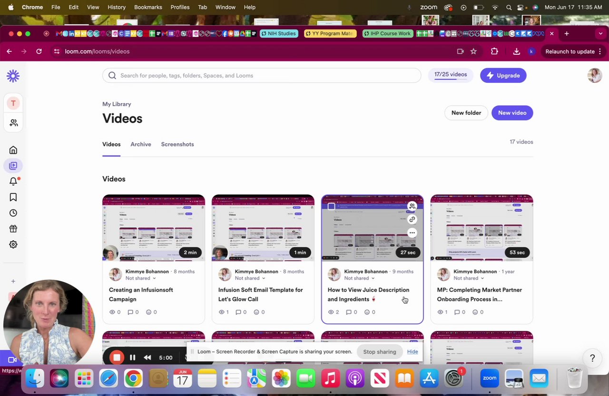
Task: Open Chrome three-dot menu
Action: tap(600, 51)
